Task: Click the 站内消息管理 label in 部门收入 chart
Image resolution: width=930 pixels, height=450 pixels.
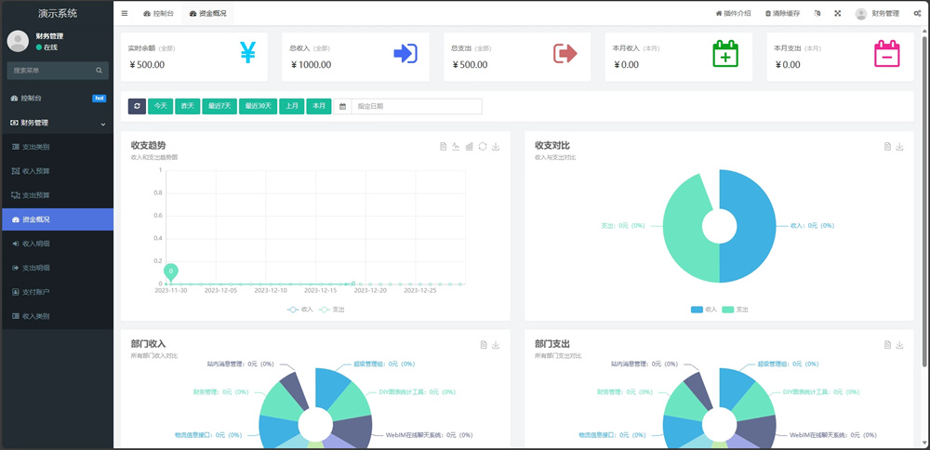Action: pyautogui.click(x=240, y=364)
